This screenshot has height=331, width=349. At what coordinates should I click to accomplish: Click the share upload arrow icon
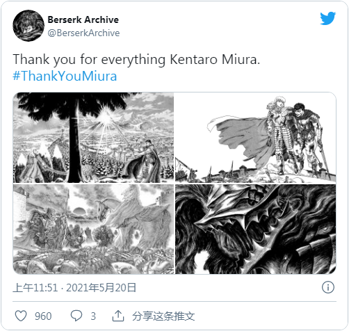pyautogui.click(x=118, y=316)
